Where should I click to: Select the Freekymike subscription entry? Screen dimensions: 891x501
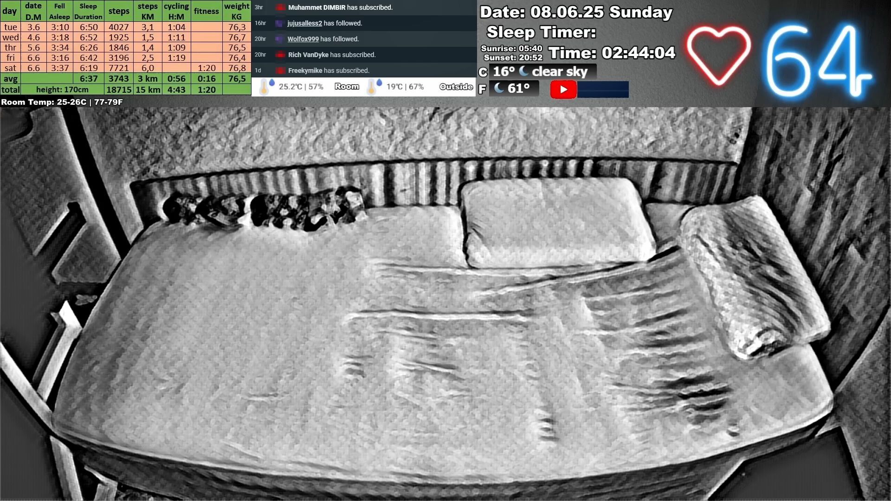(364, 71)
